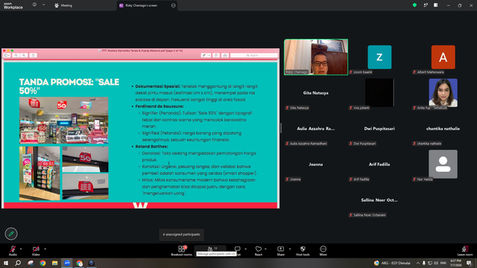Screen dimensions: 477x268
Task: Select the Albert Maheswara avatar tile
Action: pos(443,57)
